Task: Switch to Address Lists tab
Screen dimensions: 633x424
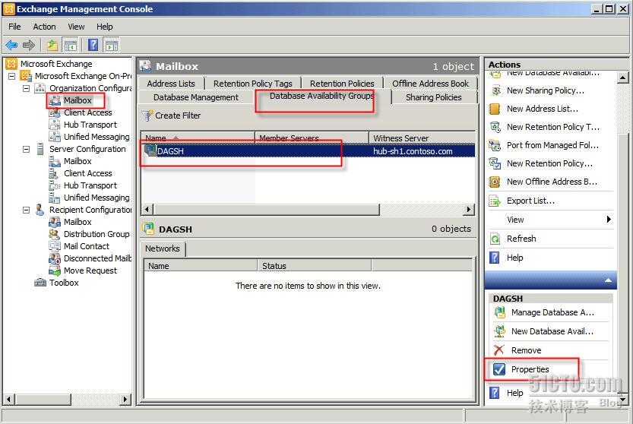Action: coord(171,83)
